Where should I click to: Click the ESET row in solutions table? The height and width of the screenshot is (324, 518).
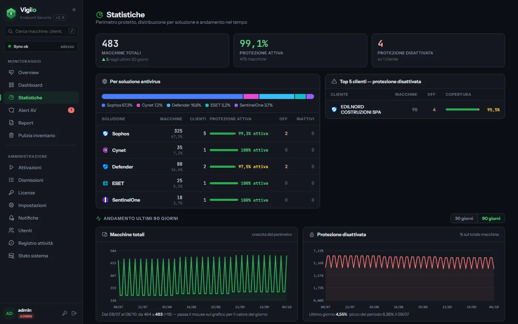point(208,183)
